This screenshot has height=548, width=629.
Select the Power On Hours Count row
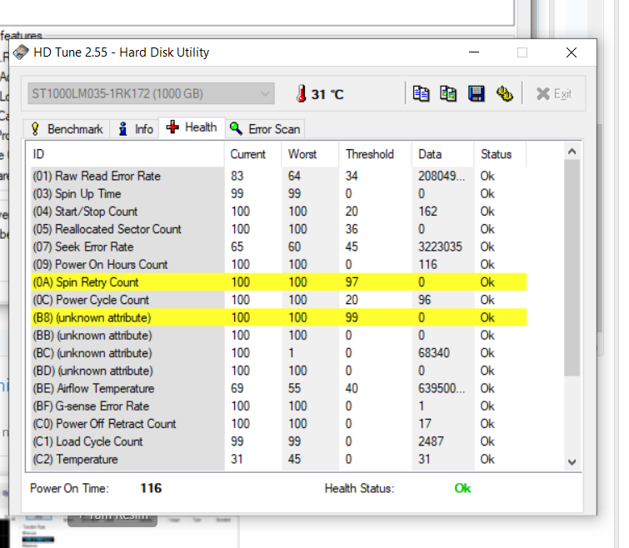pyautogui.click(x=279, y=265)
